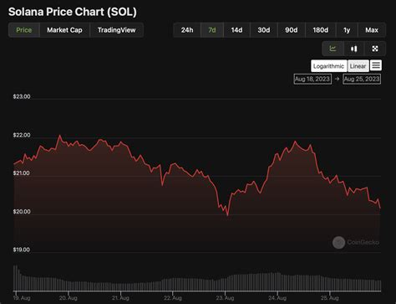Enable Logarithmic scale
Viewport: 396px width, 304px height.
pos(329,66)
